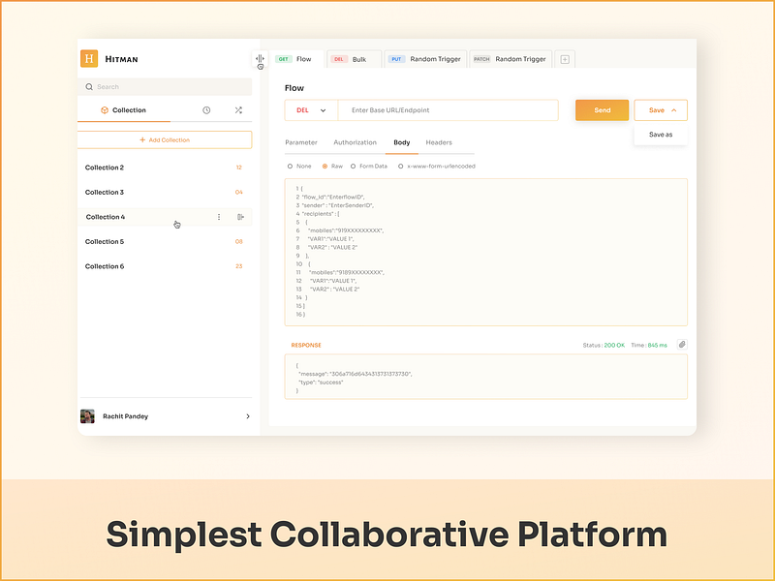Screen dimensions: 775x581
Task: Expand Rachit Pandey profile chevron
Action: (x=248, y=416)
